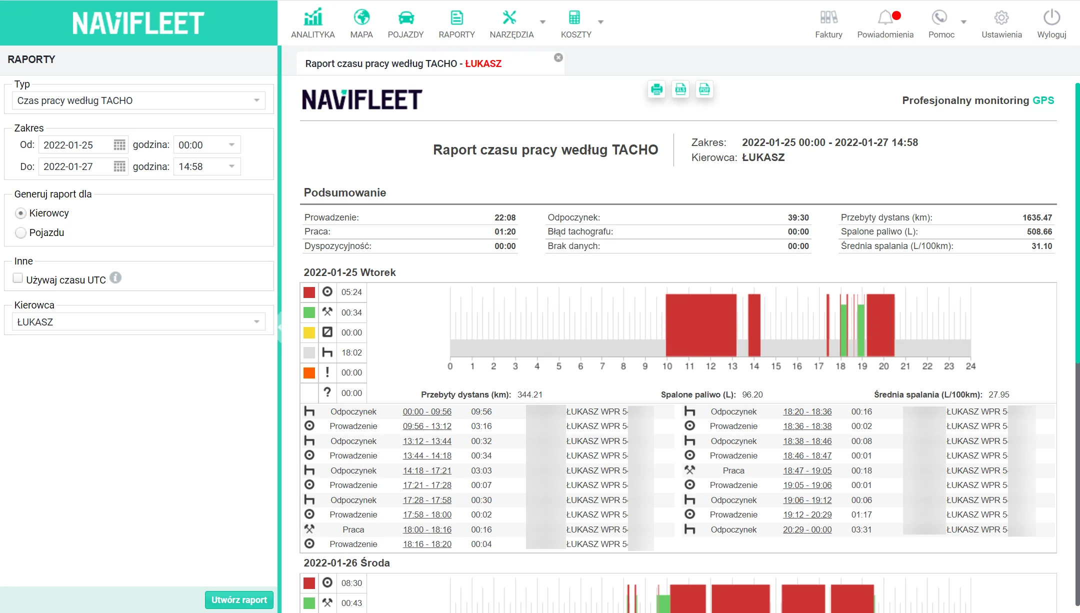Viewport: 1080px width, 613px height.
Task: Export report to PDF icon
Action: [x=704, y=89]
